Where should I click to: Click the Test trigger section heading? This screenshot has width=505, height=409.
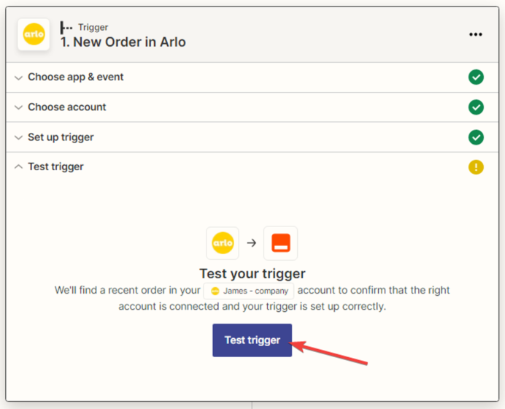pyautogui.click(x=55, y=167)
